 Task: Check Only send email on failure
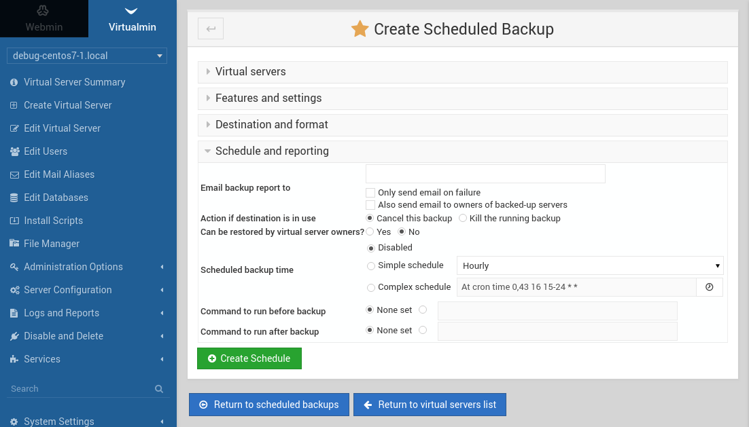370,193
